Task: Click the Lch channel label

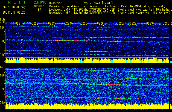Action: [2, 19]
